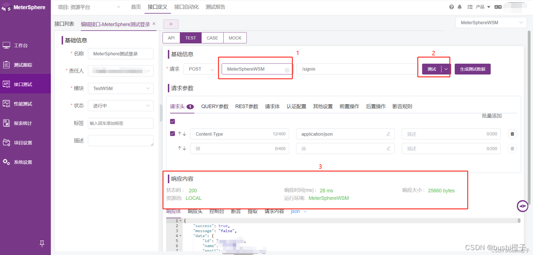Open the POST request method dropdown
Viewport: 533px width, 255px height.
200,69
